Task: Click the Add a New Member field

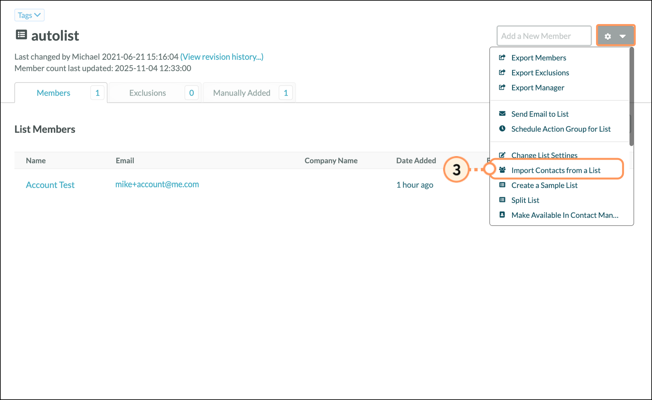Action: [544, 36]
